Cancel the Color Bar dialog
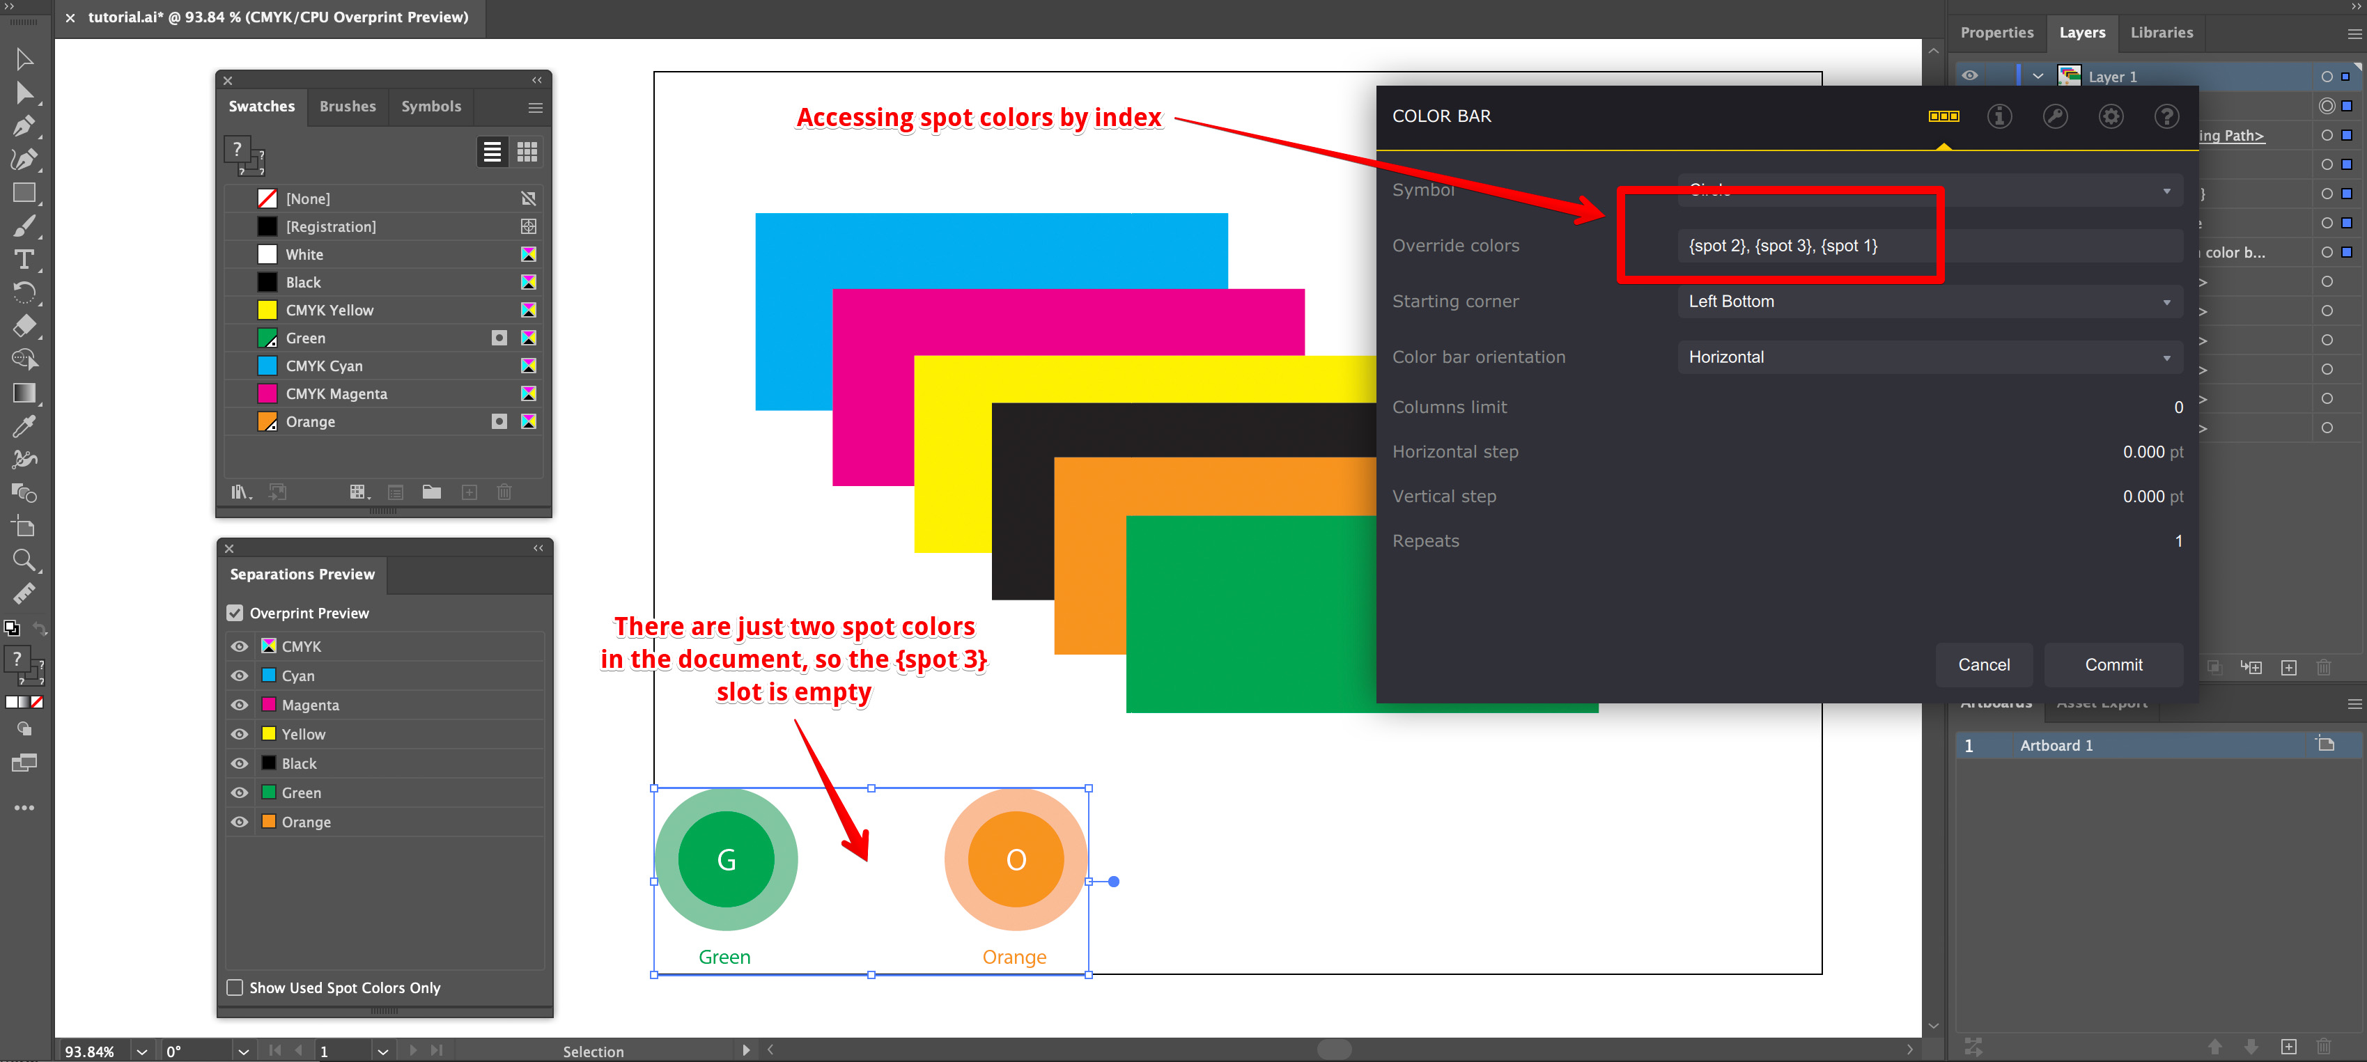2367x1062 pixels. (x=1984, y=664)
